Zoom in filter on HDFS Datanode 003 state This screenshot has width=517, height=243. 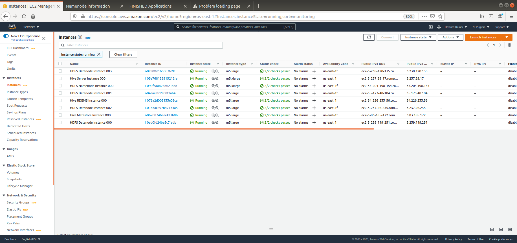click(x=213, y=71)
